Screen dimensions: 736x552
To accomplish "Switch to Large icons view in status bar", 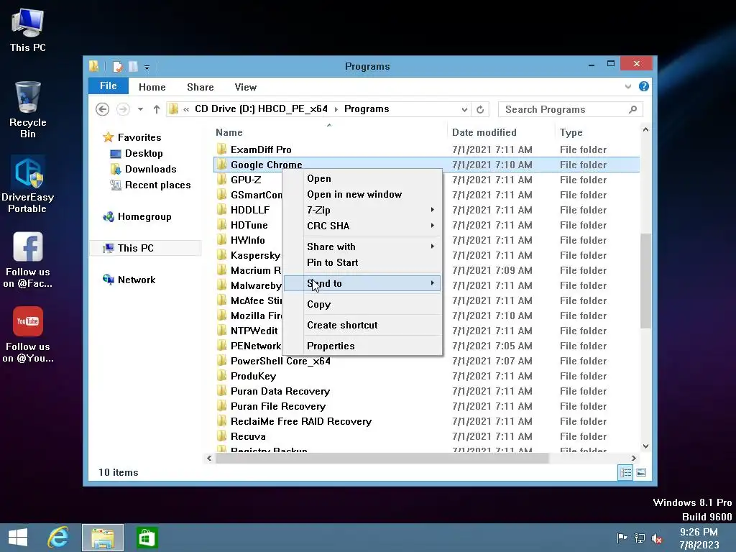I will pos(641,472).
